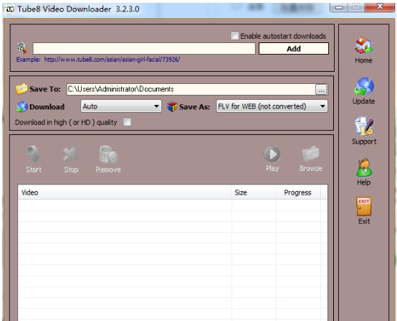Stop the current download
This screenshot has height=321, width=397.
click(71, 159)
